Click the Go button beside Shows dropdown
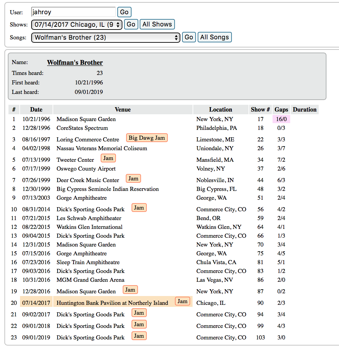Screen dimensions: 339x354 [131, 24]
